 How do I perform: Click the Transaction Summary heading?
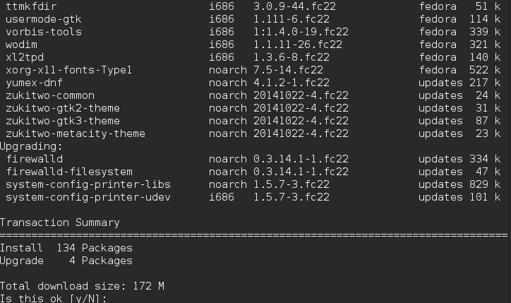59,222
